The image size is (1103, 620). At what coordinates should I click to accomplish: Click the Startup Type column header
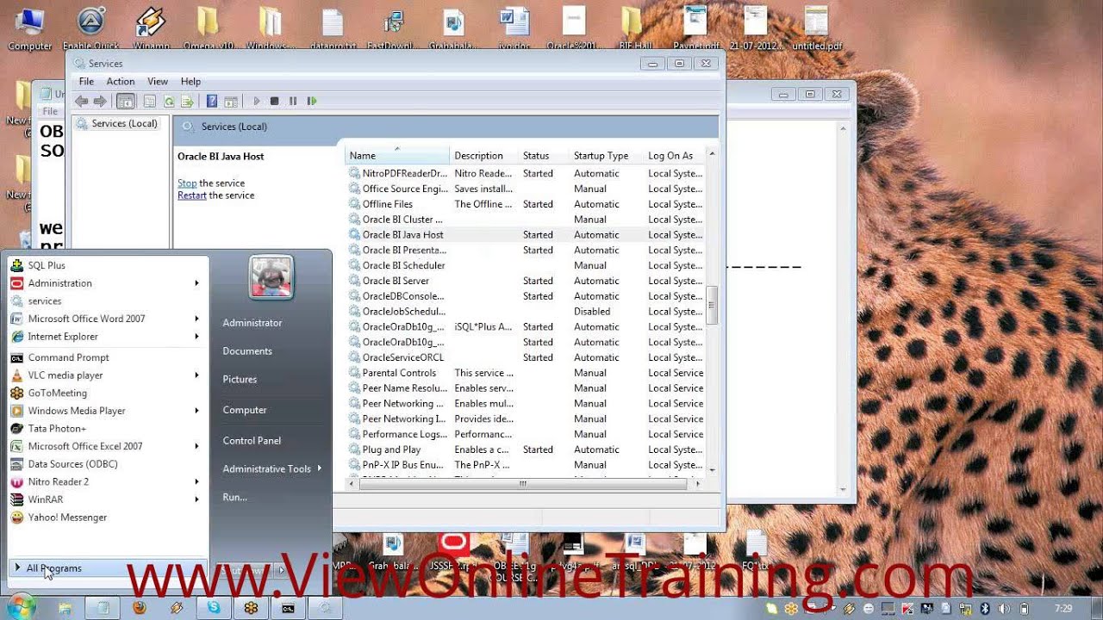pos(606,156)
